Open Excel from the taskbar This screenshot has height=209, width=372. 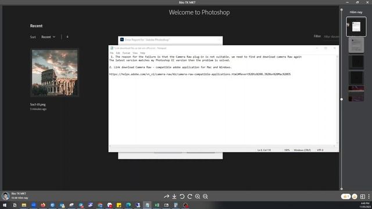pyautogui.click(x=157, y=205)
